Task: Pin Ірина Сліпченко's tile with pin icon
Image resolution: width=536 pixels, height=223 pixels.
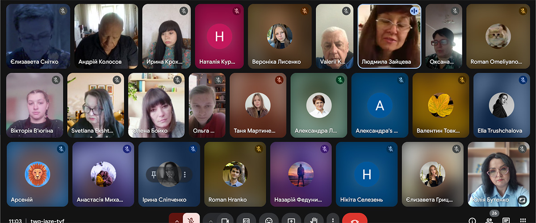Action: coord(154,174)
